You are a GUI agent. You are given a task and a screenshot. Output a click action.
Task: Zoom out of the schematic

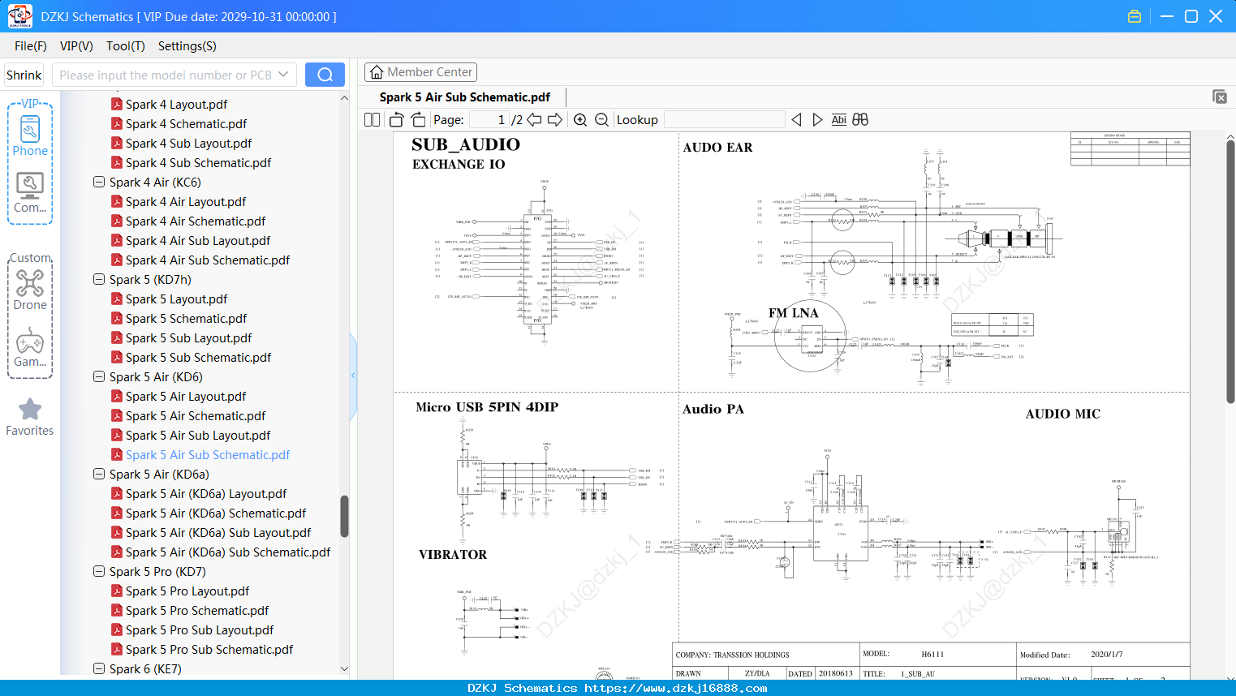coord(601,119)
